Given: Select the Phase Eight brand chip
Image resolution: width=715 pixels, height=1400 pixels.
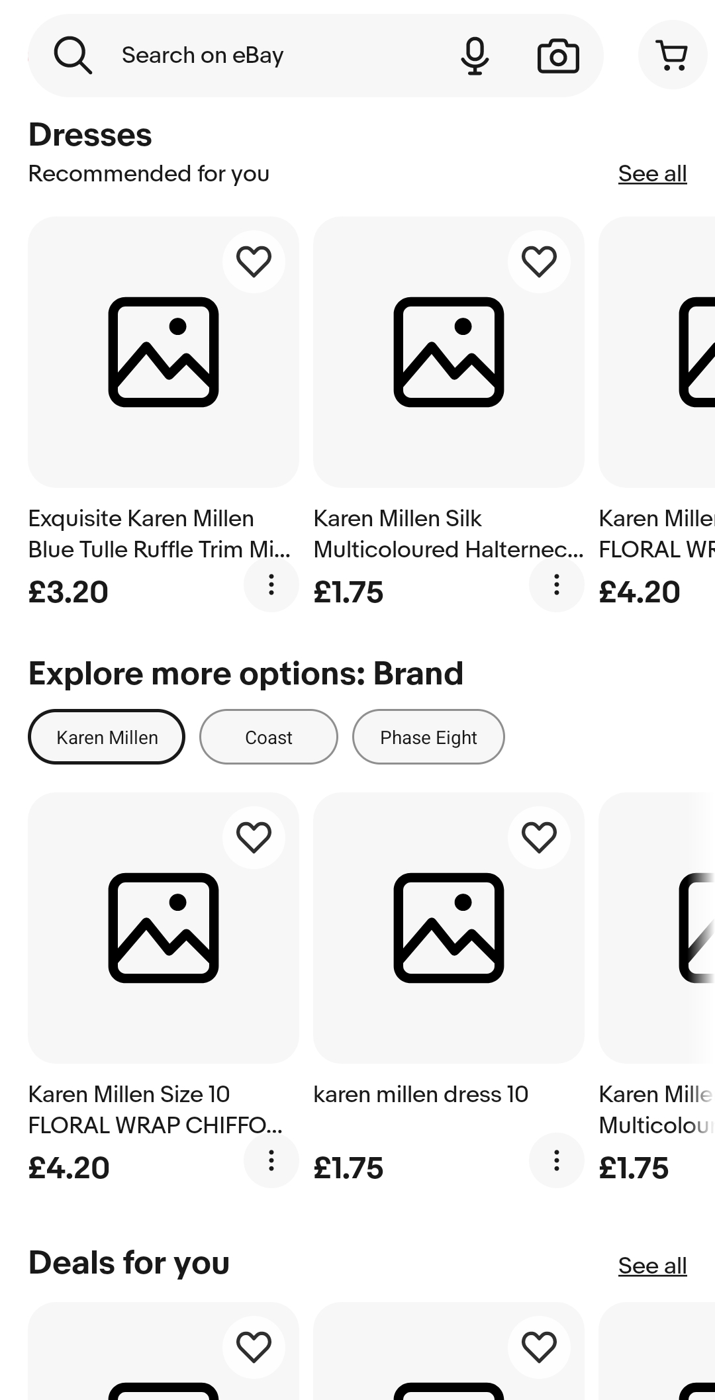Looking at the screenshot, I should click(428, 737).
